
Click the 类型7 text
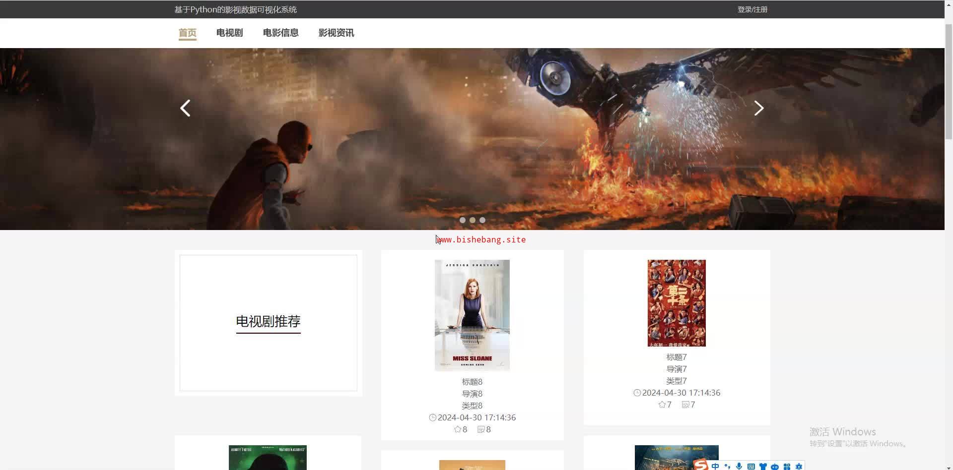(x=677, y=381)
